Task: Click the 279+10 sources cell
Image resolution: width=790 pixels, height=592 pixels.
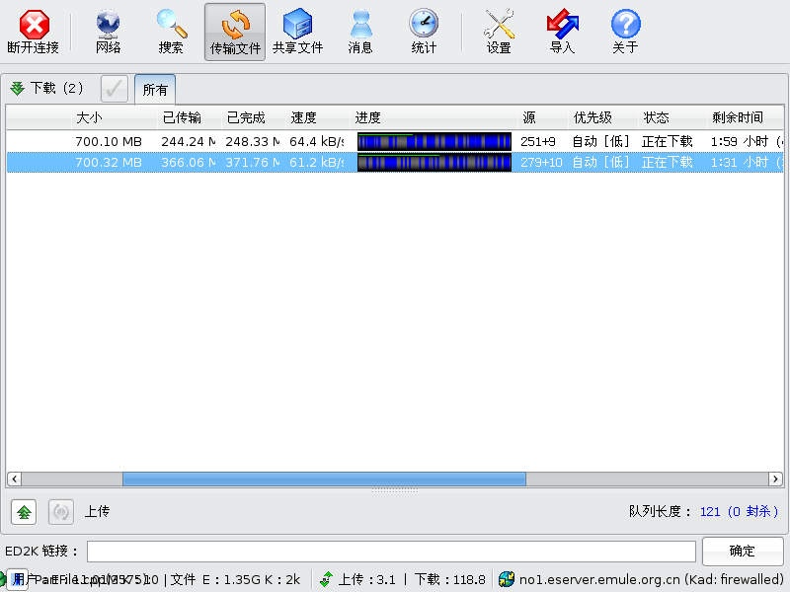Action: pyautogui.click(x=541, y=162)
